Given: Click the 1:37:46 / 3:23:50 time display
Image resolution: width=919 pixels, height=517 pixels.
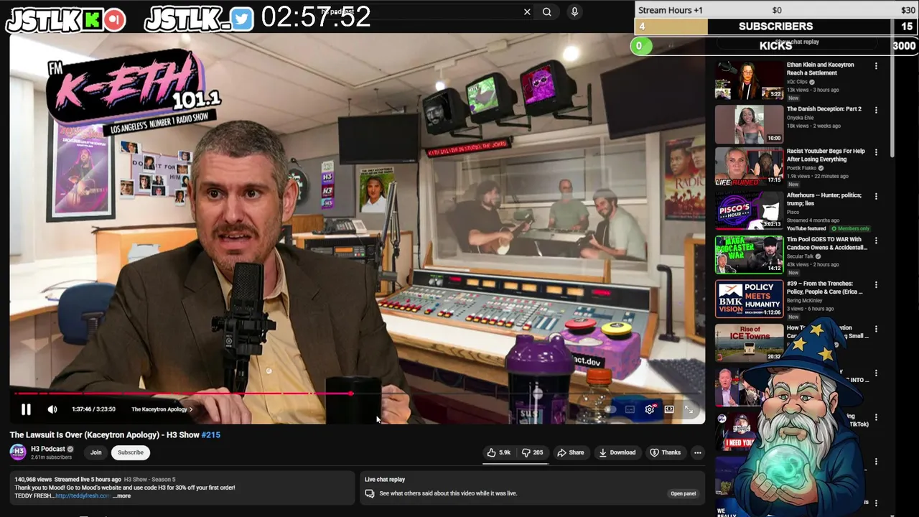Looking at the screenshot, I should tap(93, 409).
